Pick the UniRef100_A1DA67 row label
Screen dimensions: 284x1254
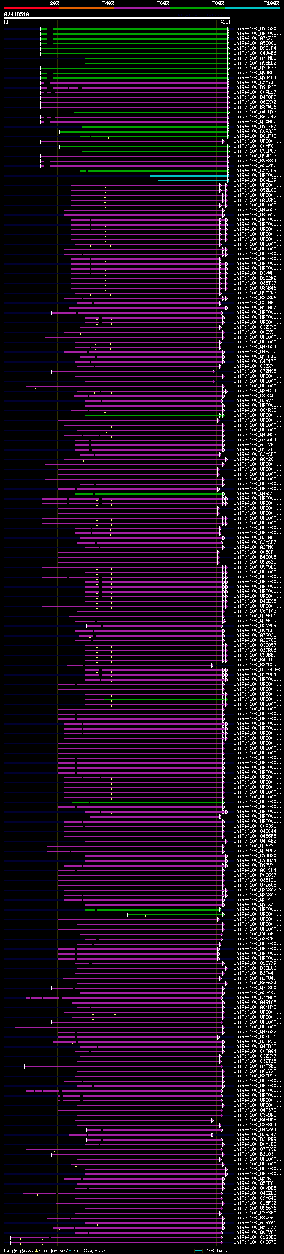pyautogui.click(x=255, y=307)
